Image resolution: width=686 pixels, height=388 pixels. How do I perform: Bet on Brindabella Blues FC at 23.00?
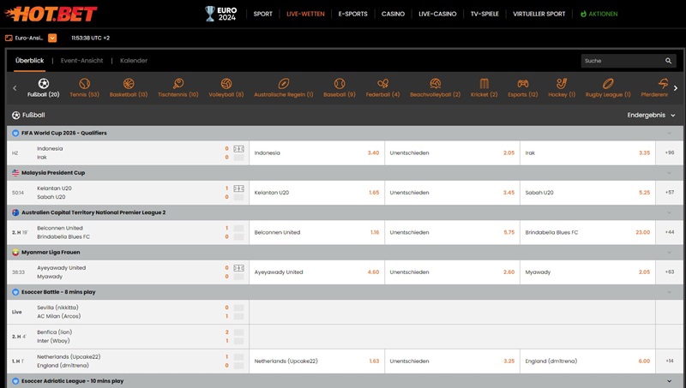click(x=587, y=232)
